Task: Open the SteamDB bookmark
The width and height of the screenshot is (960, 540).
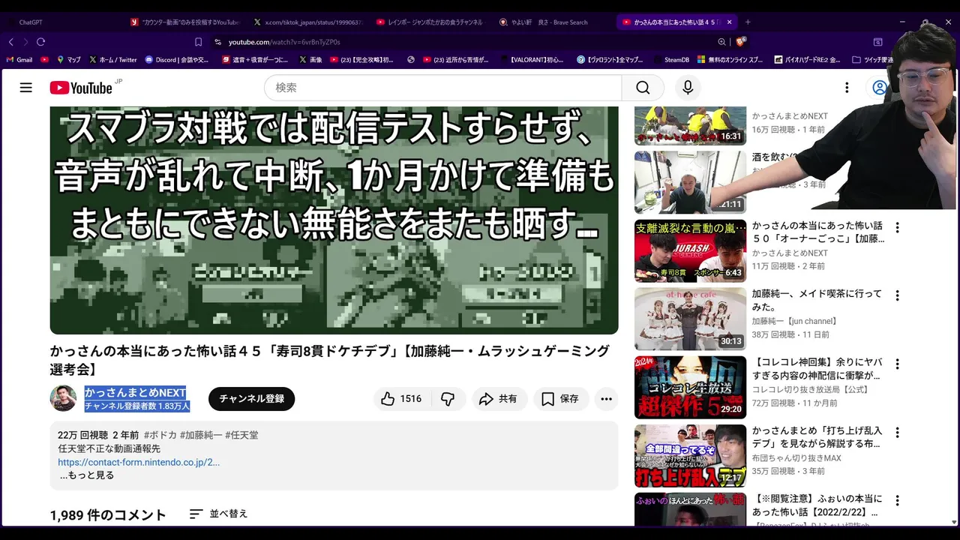Action: coord(672,60)
